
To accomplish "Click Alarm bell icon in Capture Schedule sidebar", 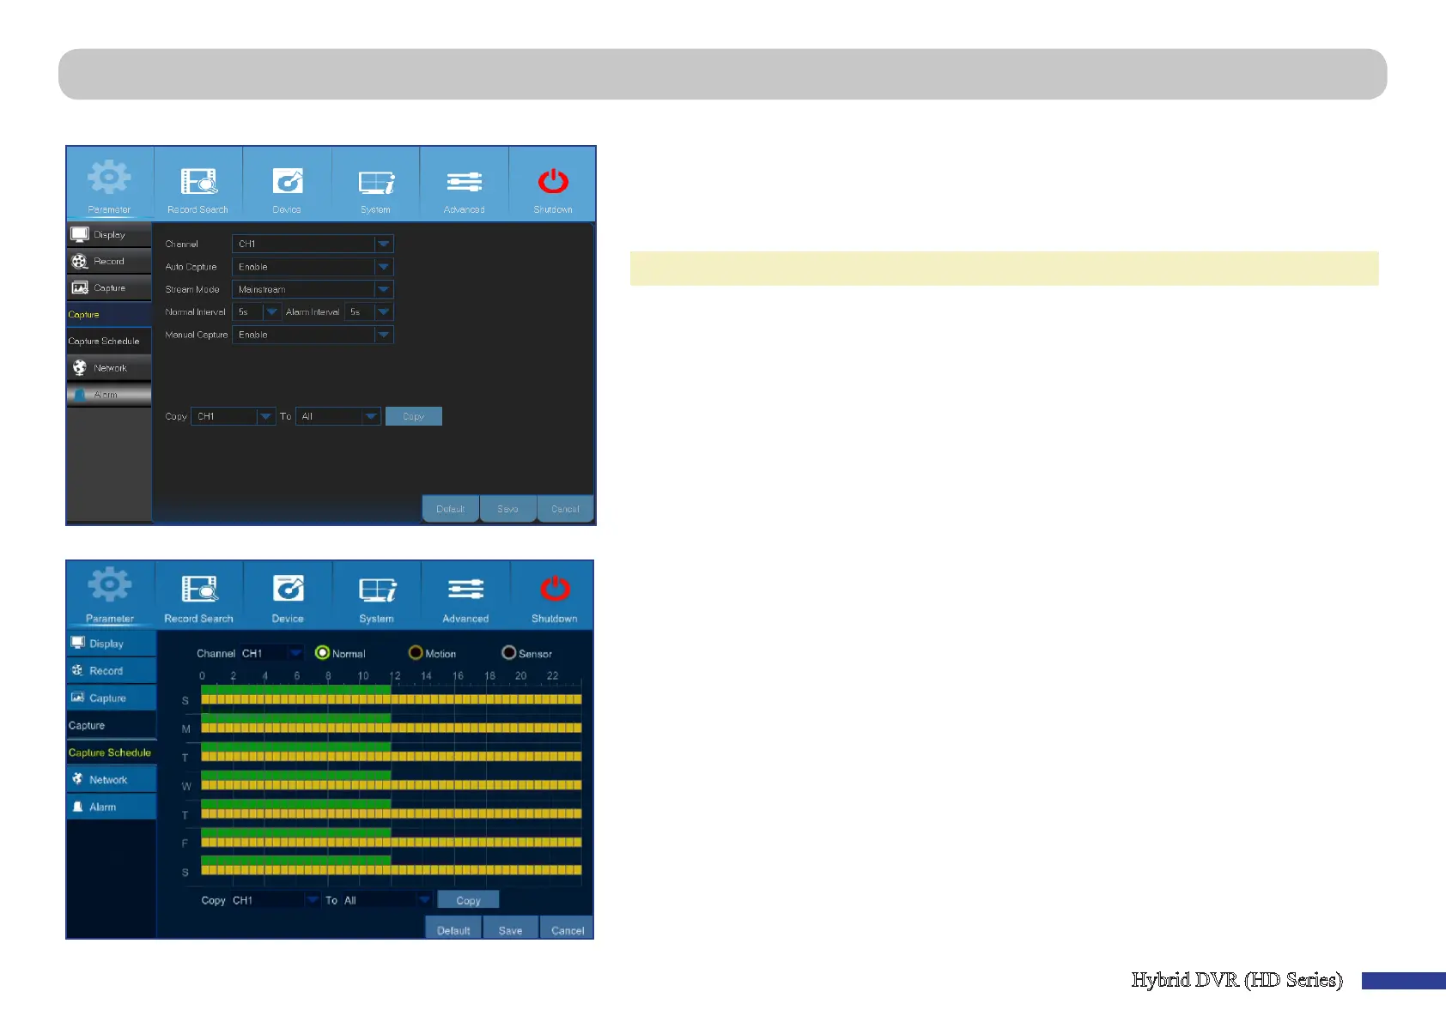I will click(77, 807).
